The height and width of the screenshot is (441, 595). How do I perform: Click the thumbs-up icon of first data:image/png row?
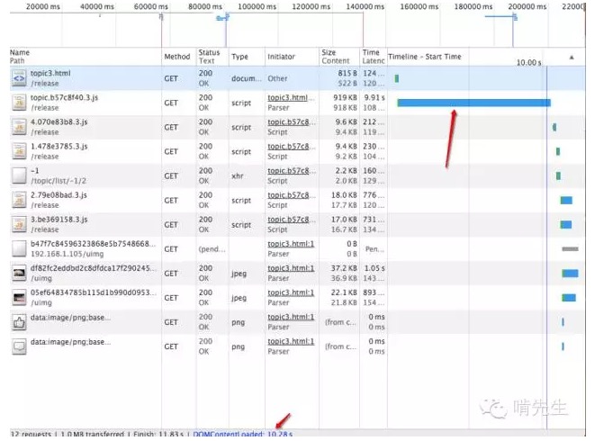pyautogui.click(x=19, y=322)
